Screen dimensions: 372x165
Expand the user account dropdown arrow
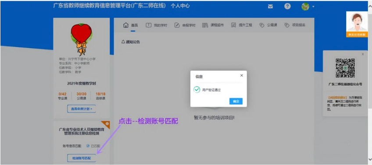(313, 7)
